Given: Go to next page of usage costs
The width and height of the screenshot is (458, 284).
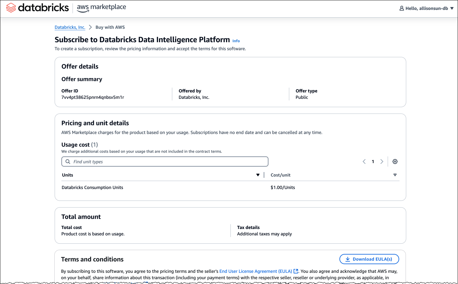Looking at the screenshot, I should tap(382, 162).
